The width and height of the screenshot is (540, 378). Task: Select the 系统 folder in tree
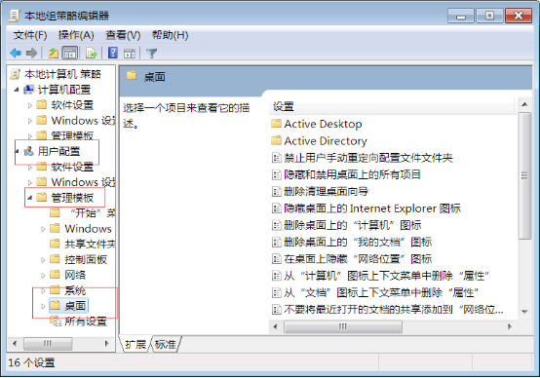coord(75,290)
